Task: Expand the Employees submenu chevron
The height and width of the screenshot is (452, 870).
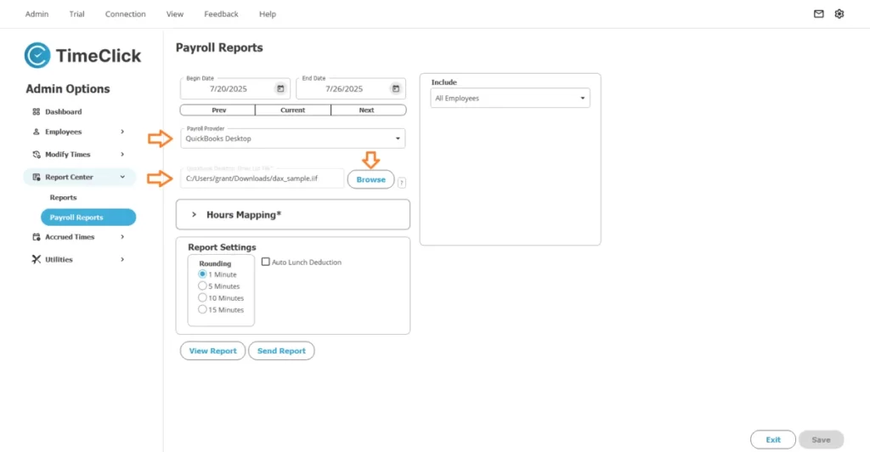Action: coord(122,132)
